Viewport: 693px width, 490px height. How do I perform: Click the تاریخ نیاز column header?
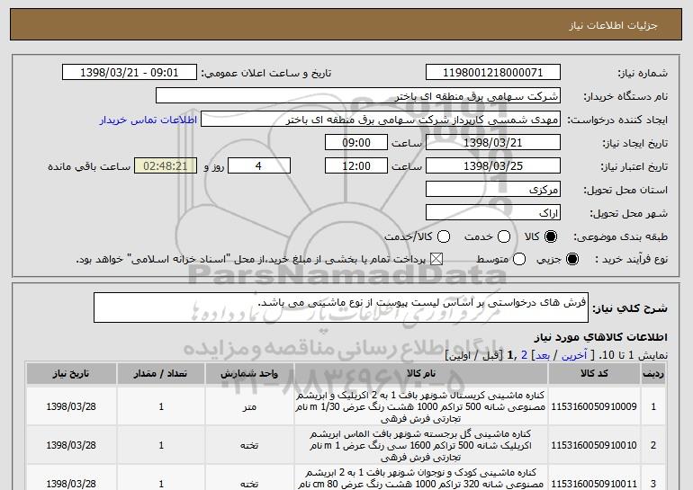pos(71,373)
